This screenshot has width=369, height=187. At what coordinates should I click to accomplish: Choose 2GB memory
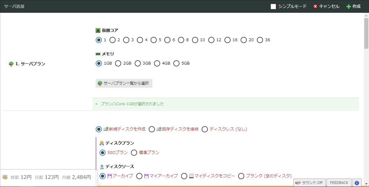(x=118, y=63)
